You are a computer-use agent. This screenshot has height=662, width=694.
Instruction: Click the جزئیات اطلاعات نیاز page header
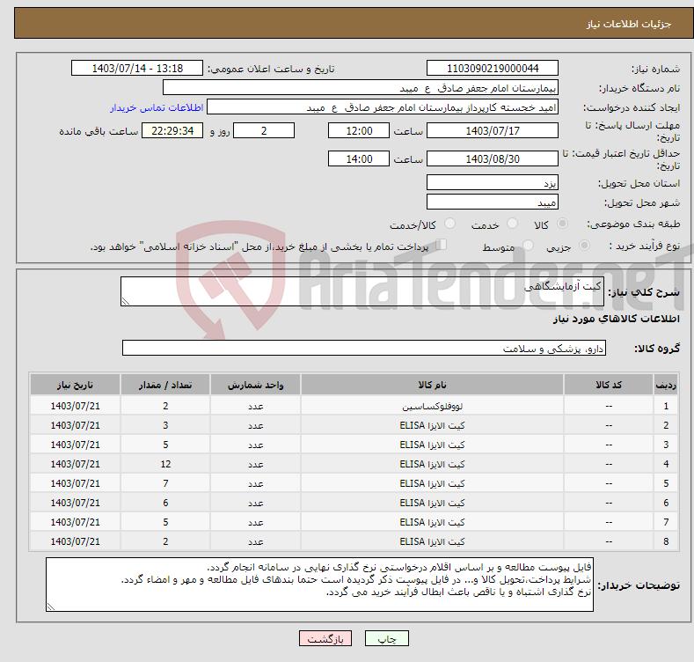[x=629, y=24]
